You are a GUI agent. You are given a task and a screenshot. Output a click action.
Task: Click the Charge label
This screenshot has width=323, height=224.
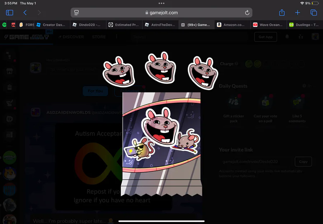[226, 64]
